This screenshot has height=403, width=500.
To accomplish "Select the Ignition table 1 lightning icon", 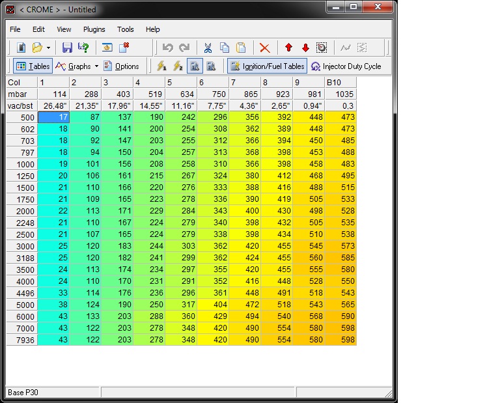I will point(161,66).
